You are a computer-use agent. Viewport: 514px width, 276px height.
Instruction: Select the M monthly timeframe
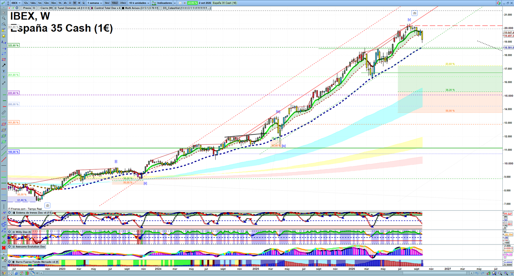(x=79, y=3)
